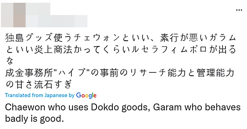
Task: Click 'Translated from Japanese by' link
Action: pos(40,95)
